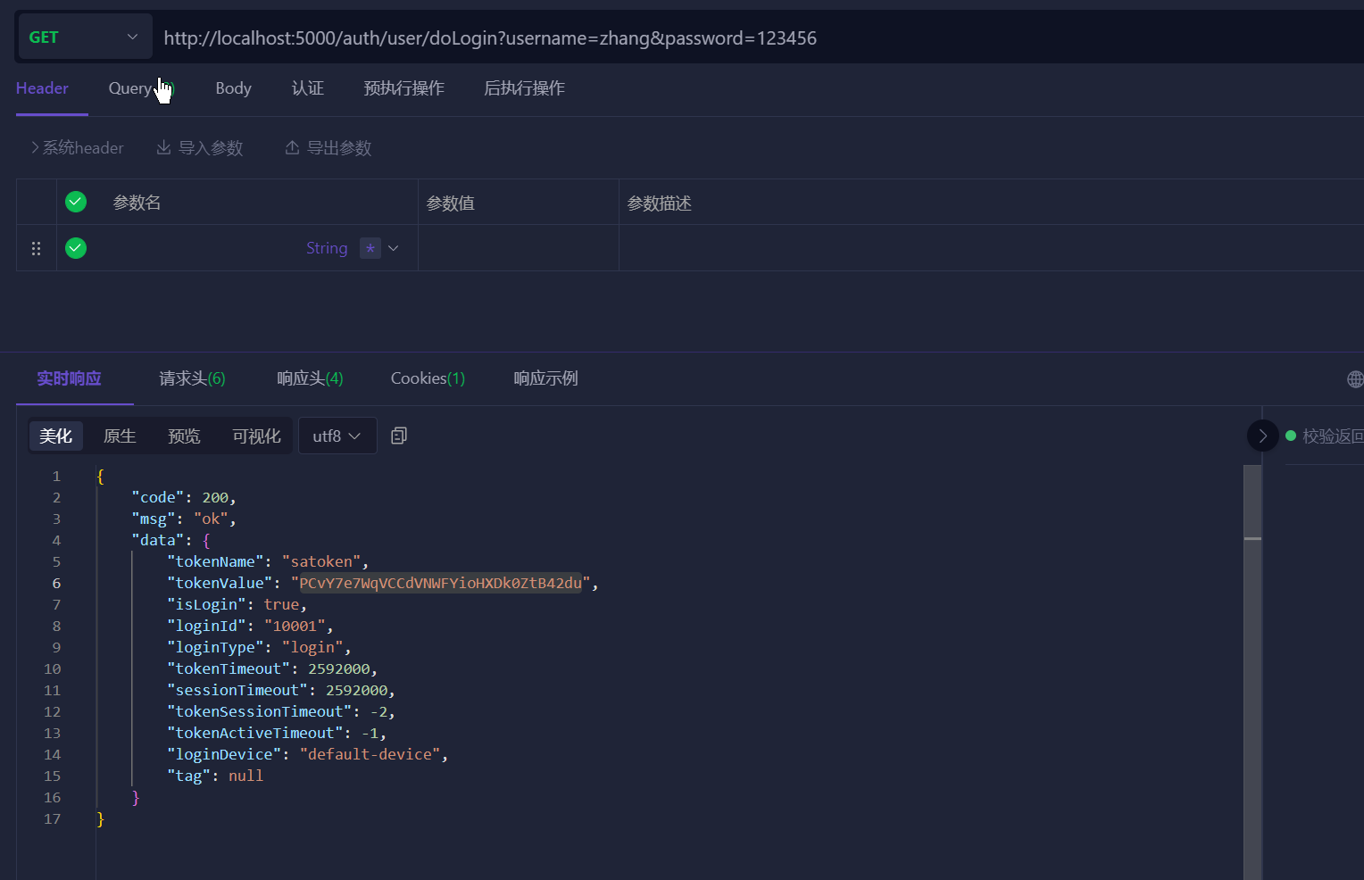Open the Cookies(1) tab
This screenshot has width=1364, height=880.
pyautogui.click(x=428, y=378)
